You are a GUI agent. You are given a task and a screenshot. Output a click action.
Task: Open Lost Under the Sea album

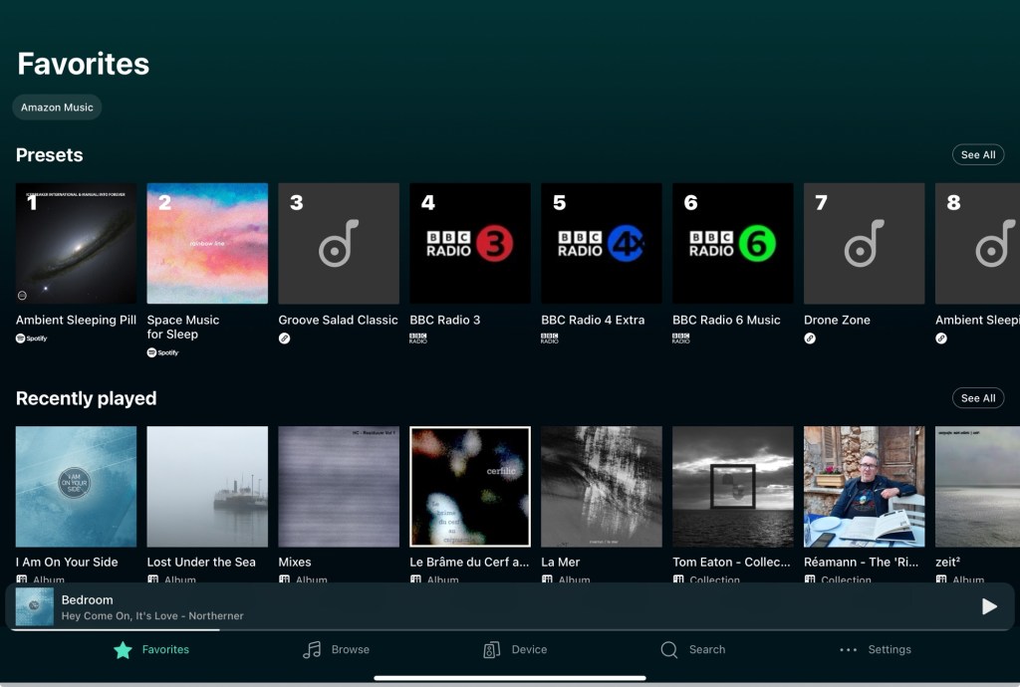pos(207,487)
